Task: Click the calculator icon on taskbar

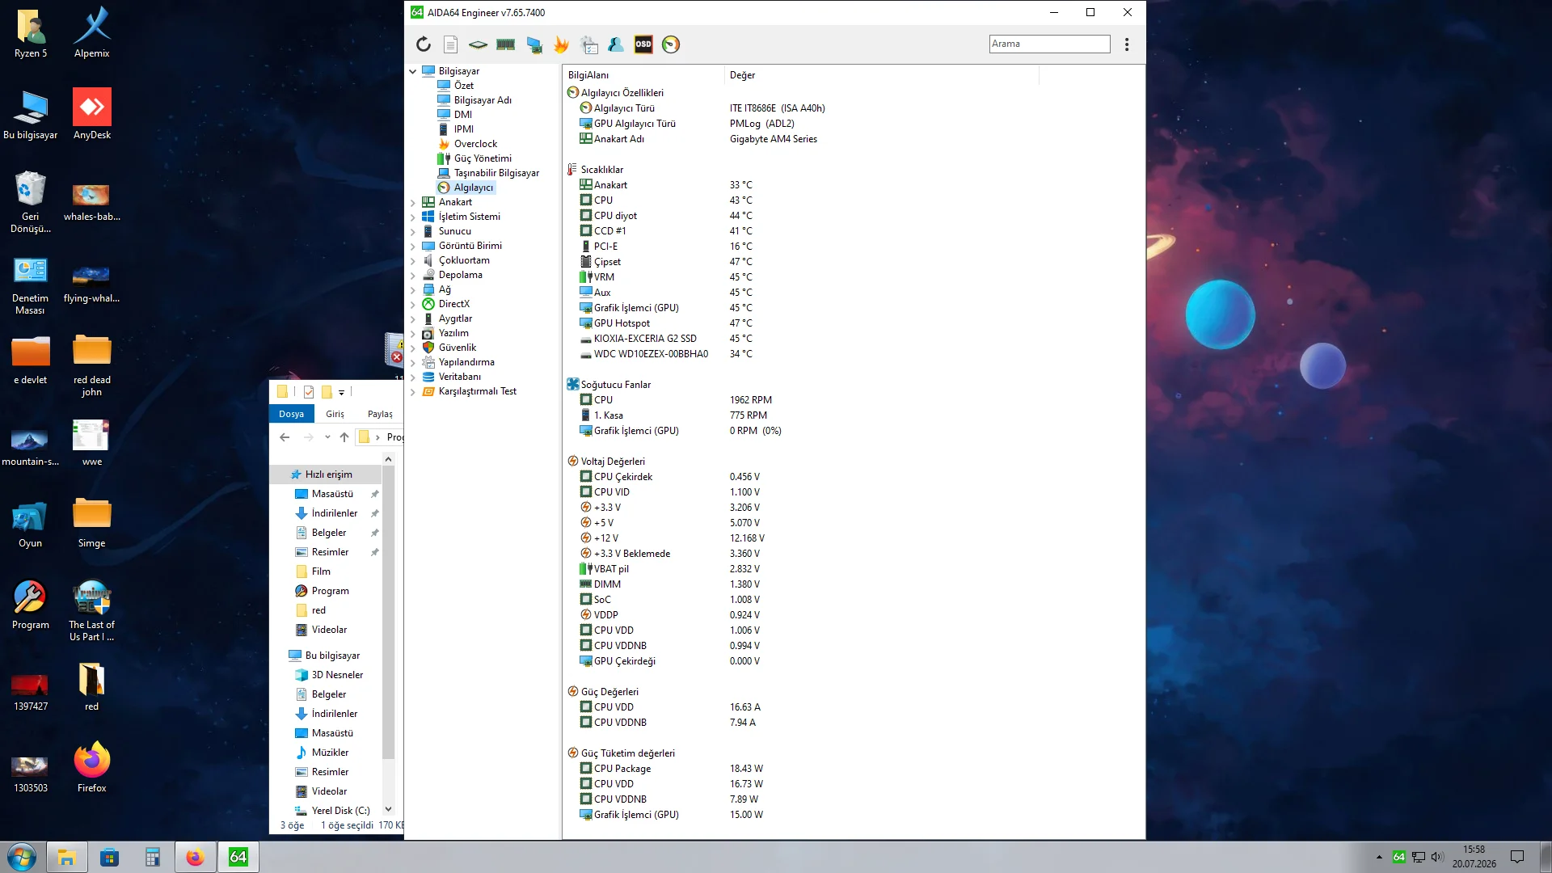Action: pos(153,857)
